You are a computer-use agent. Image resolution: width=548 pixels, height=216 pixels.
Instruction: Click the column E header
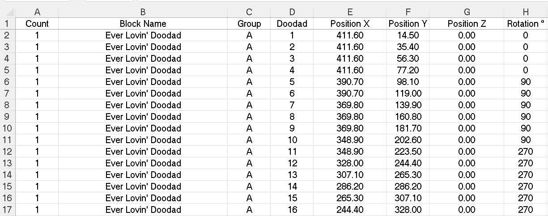point(350,12)
